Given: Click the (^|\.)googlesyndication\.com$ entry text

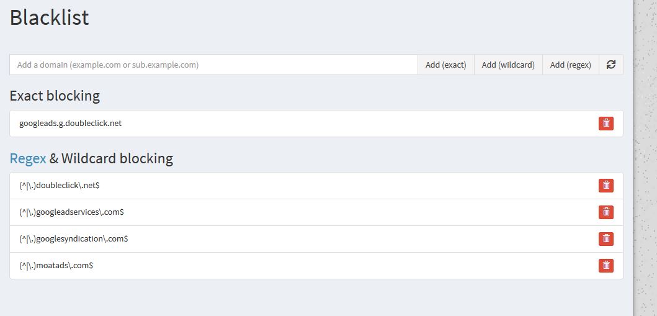Looking at the screenshot, I should coord(74,239).
